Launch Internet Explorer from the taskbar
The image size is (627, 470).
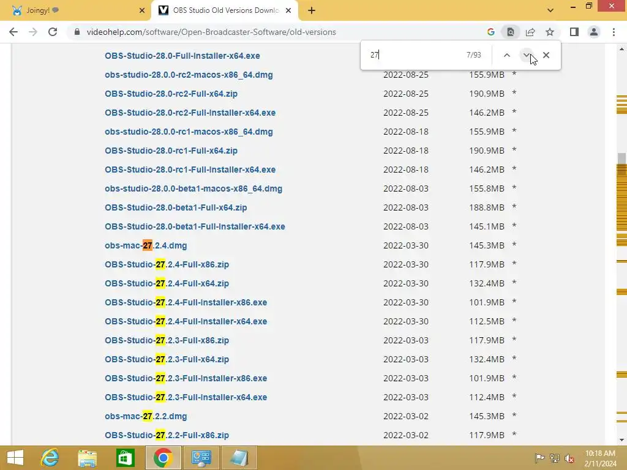click(x=50, y=458)
